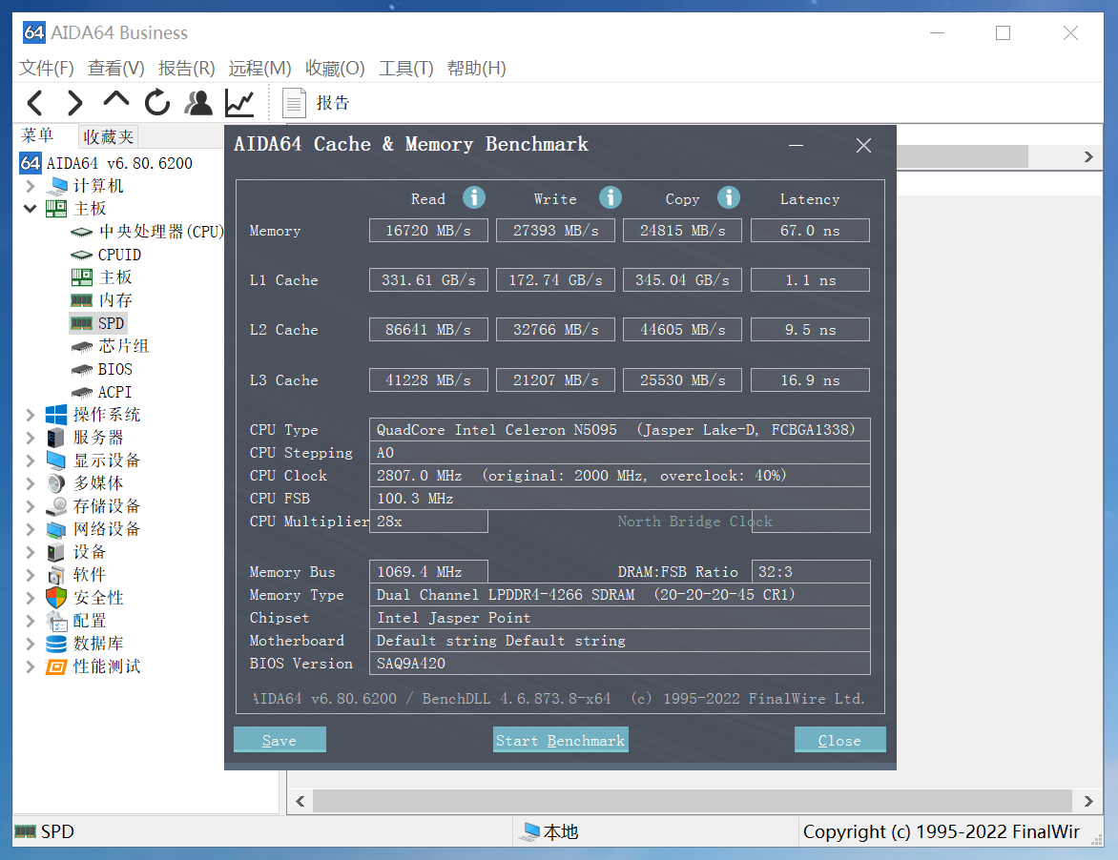The width and height of the screenshot is (1118, 860).
Task: Open the 工具(T) menu
Action: 405,69
